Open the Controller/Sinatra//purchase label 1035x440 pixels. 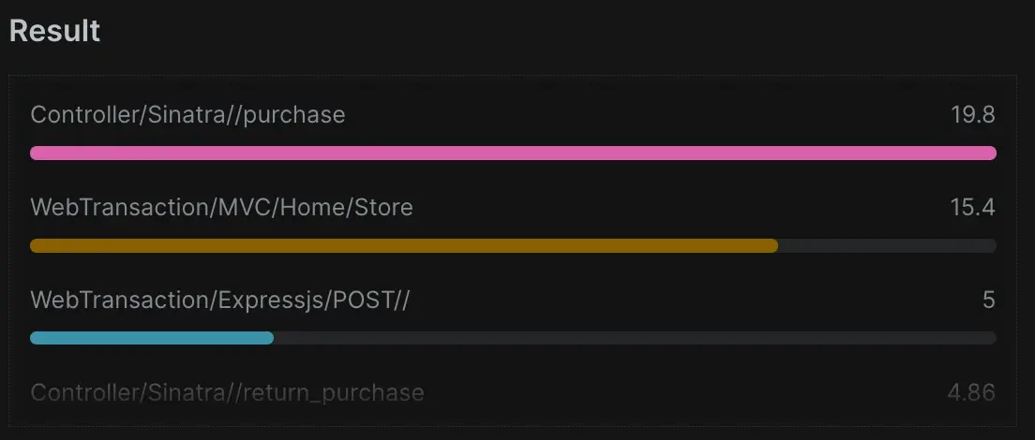(187, 115)
